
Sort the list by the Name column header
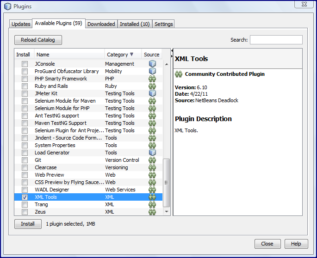coord(69,55)
